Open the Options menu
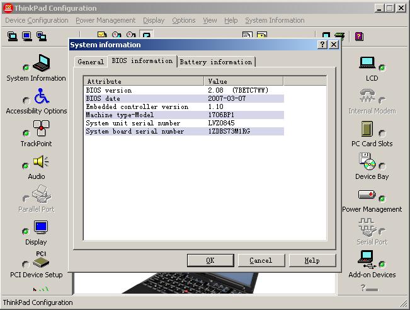Screen dimensions: 410x310 (184, 20)
